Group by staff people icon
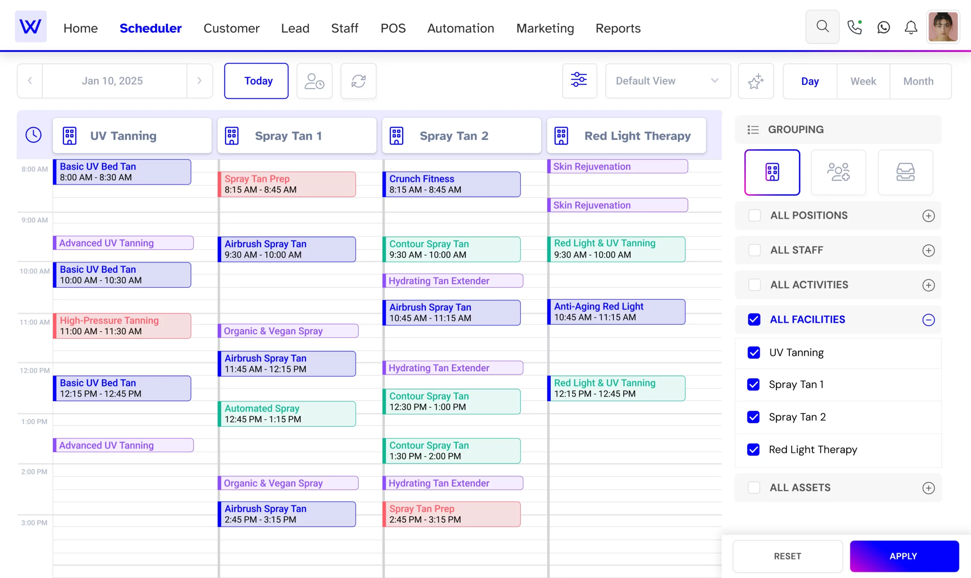Viewport: 971px width, 578px height. 838,172
